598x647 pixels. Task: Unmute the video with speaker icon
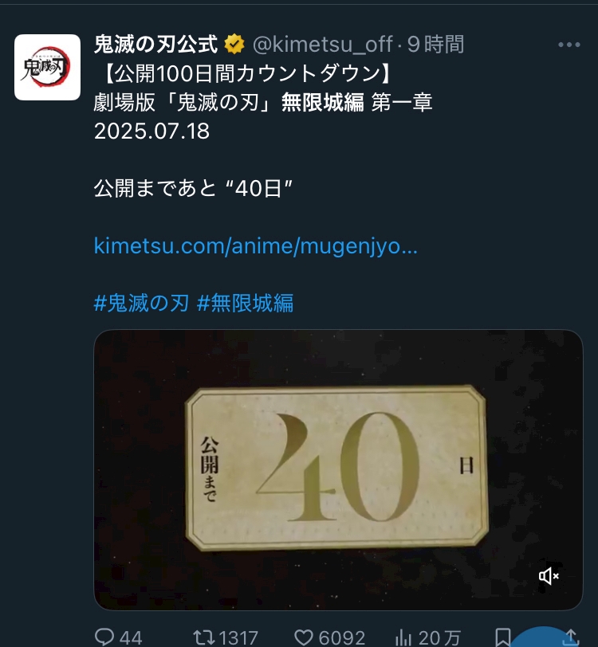549,575
